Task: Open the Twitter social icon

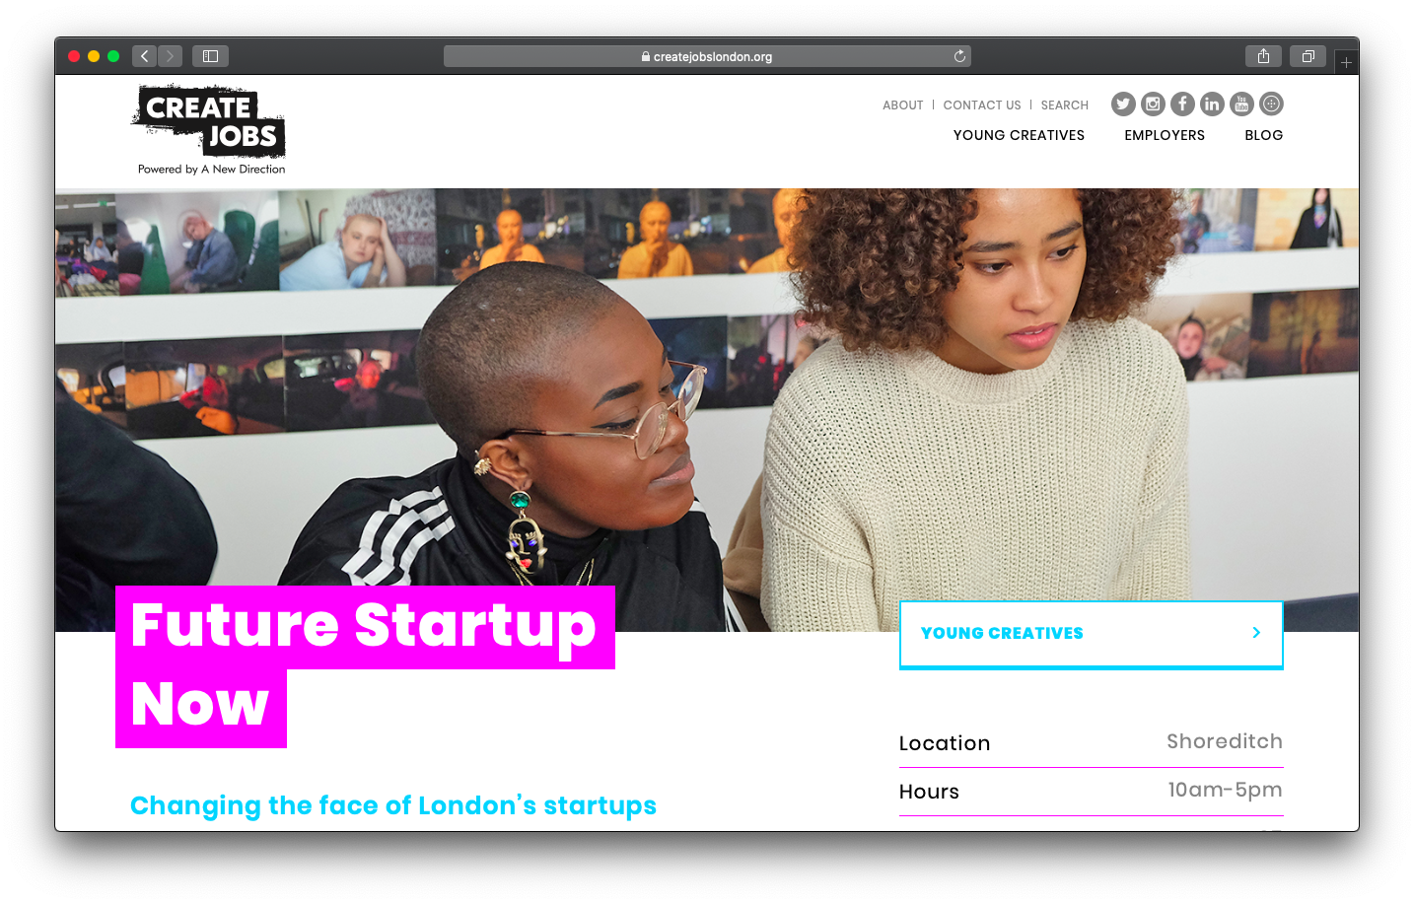Action: tap(1123, 104)
